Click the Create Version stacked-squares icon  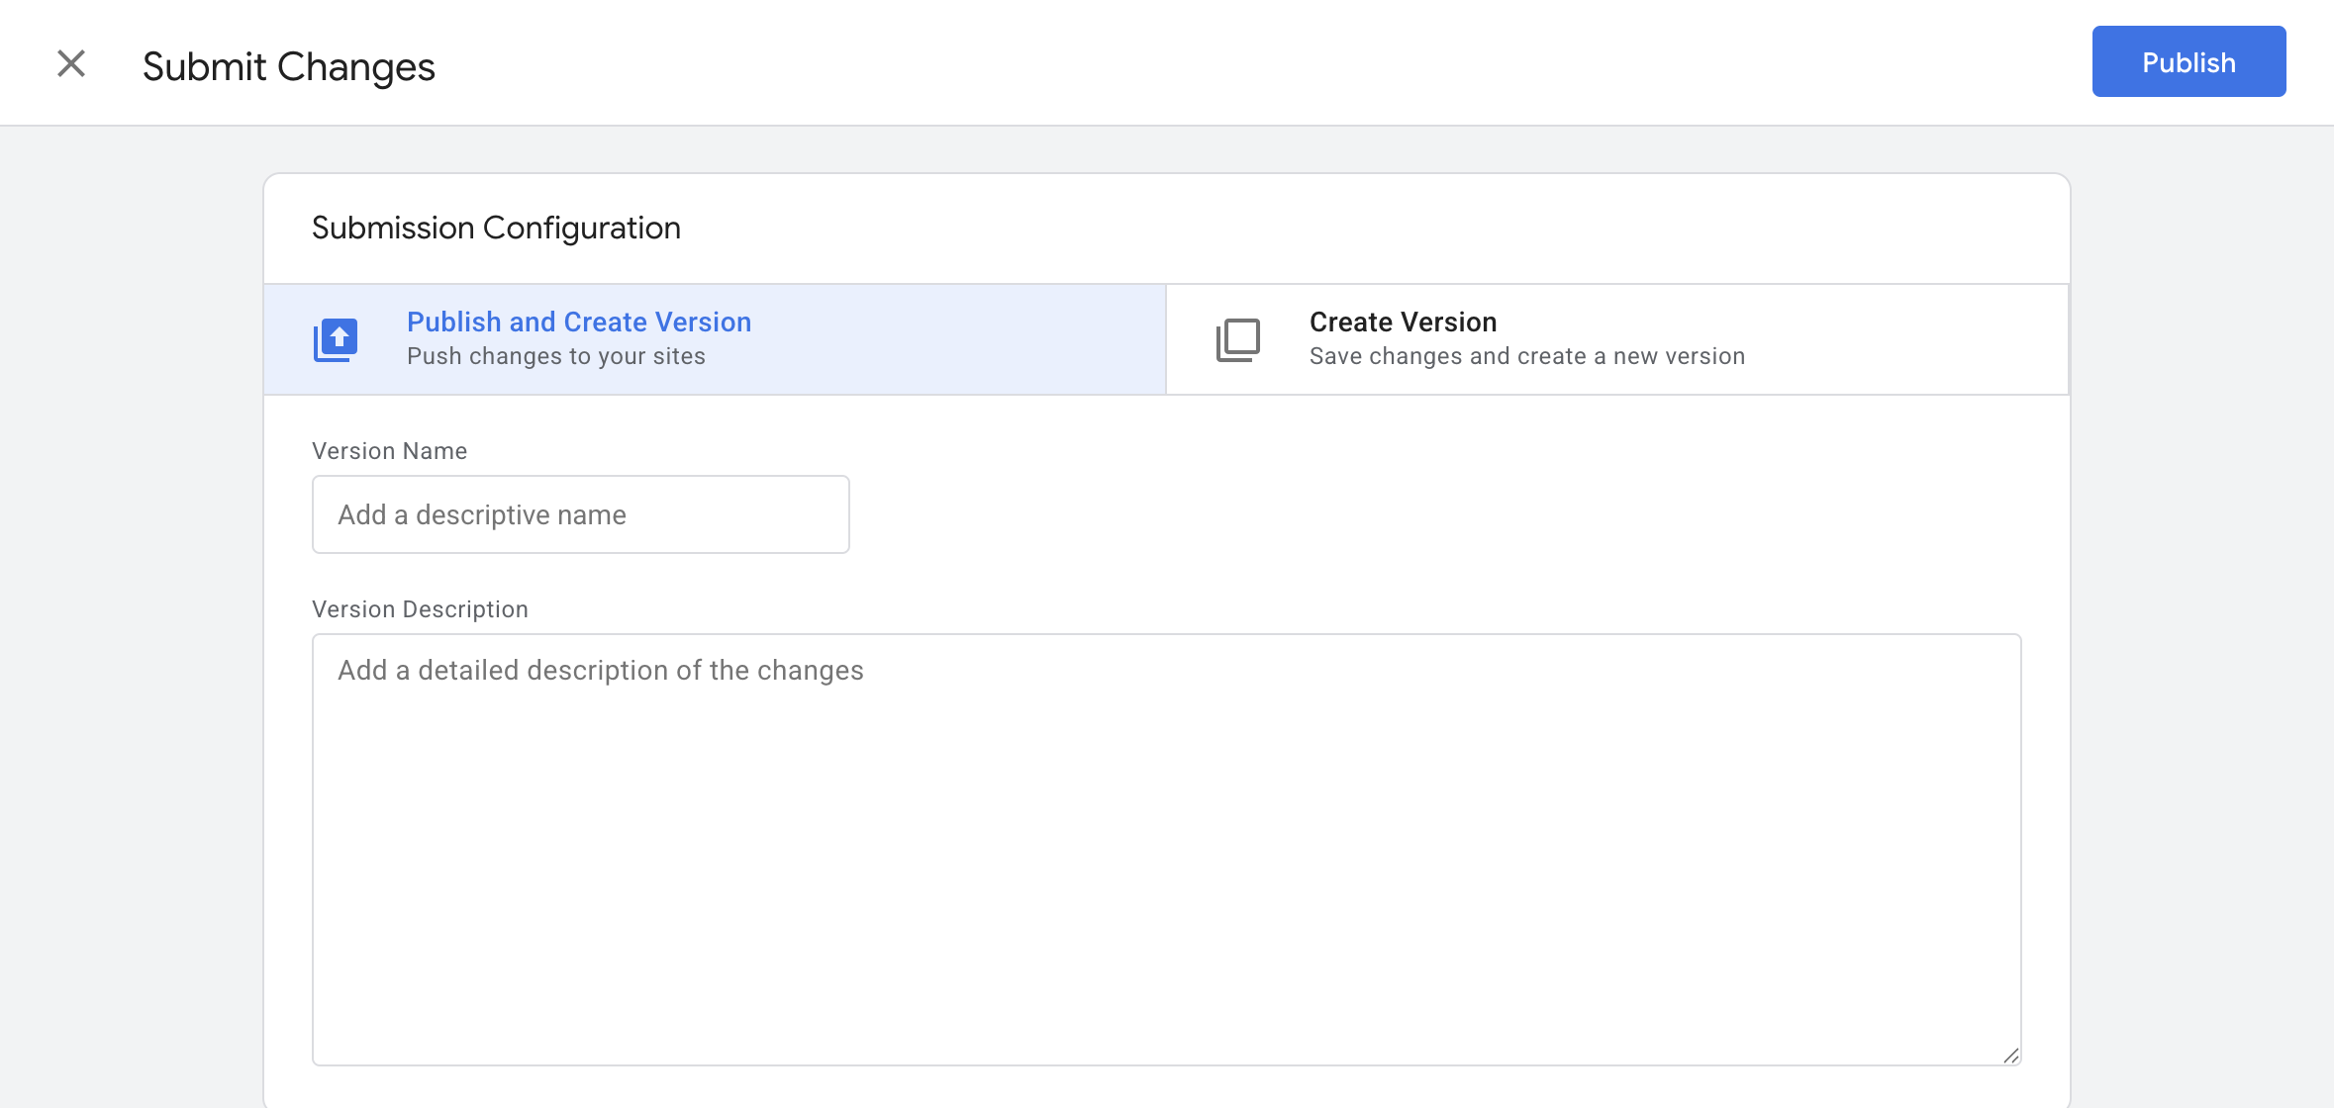click(1237, 340)
